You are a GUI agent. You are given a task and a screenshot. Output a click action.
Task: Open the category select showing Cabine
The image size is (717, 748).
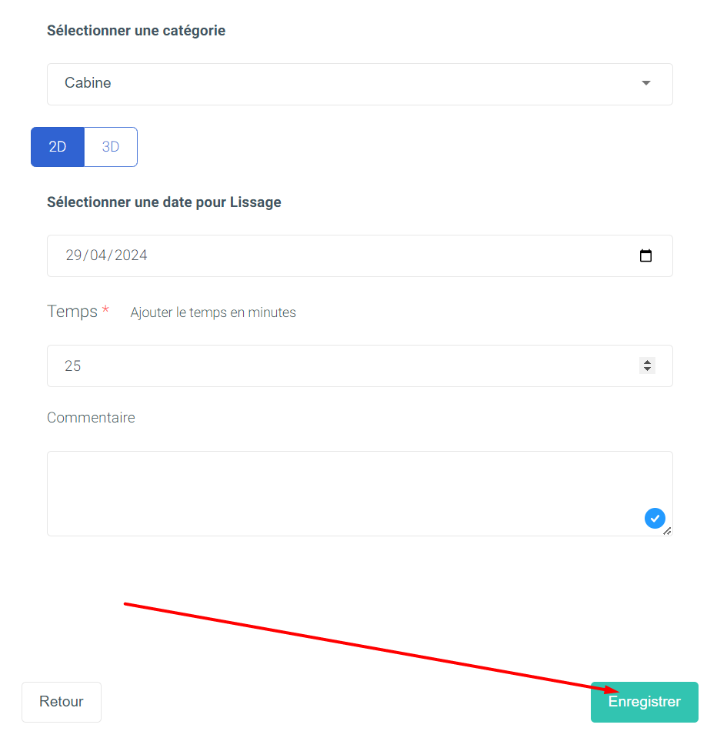tap(360, 84)
